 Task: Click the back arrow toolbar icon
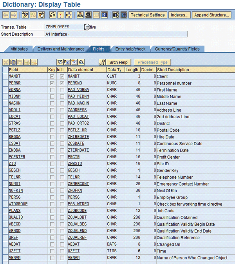(6, 15)
